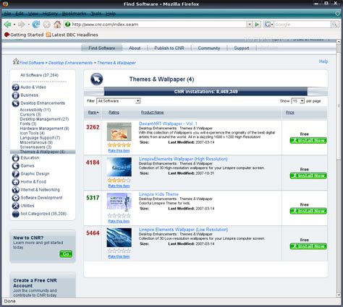Open the Not Categorized sphere icon
This screenshot has height=307, width=343.
point(16,214)
